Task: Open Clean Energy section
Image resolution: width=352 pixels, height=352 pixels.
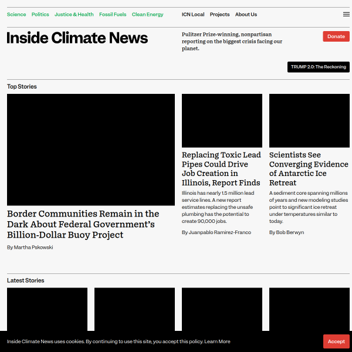Action: (x=147, y=14)
